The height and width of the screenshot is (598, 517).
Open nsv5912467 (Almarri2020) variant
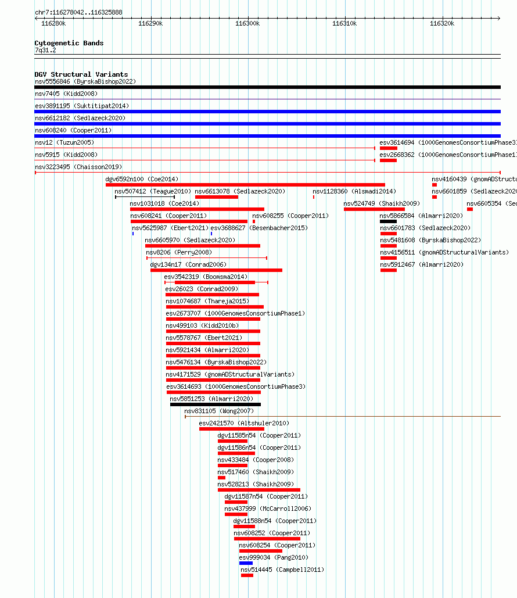pyautogui.click(x=422, y=264)
